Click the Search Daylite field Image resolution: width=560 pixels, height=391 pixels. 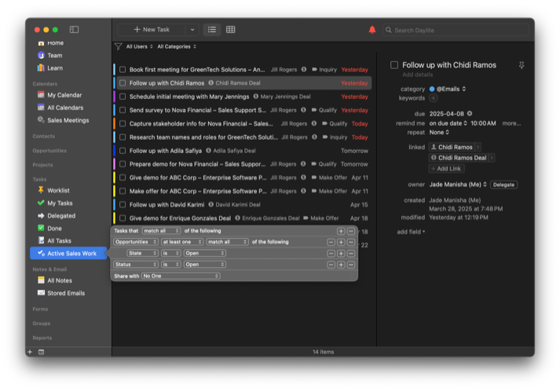click(x=456, y=30)
